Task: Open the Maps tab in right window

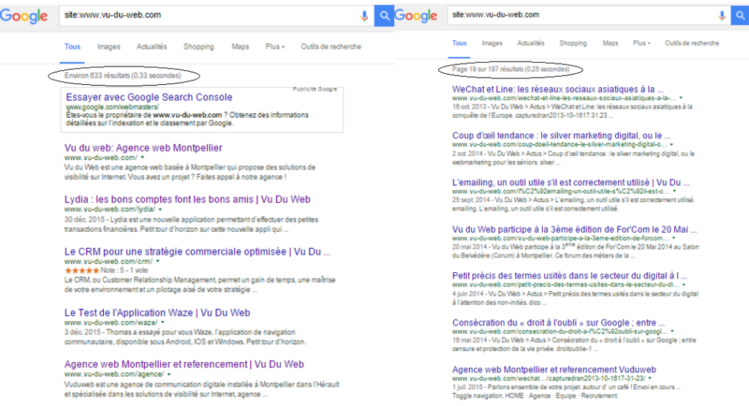Action: pos(610,43)
